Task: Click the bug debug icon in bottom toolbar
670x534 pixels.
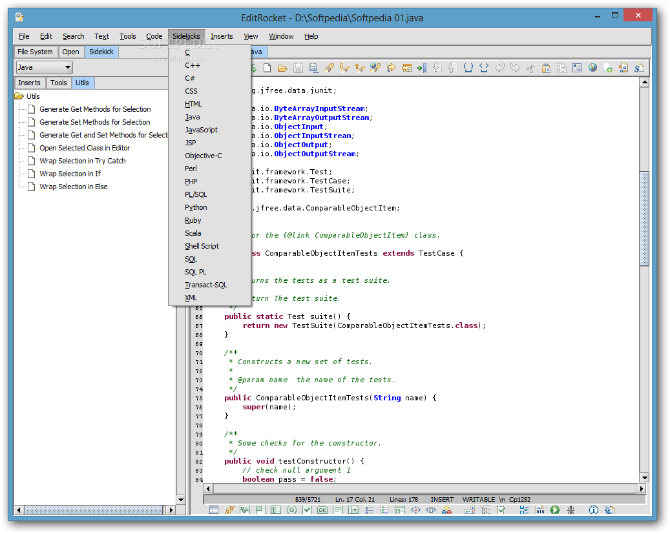Action: pyautogui.click(x=571, y=509)
